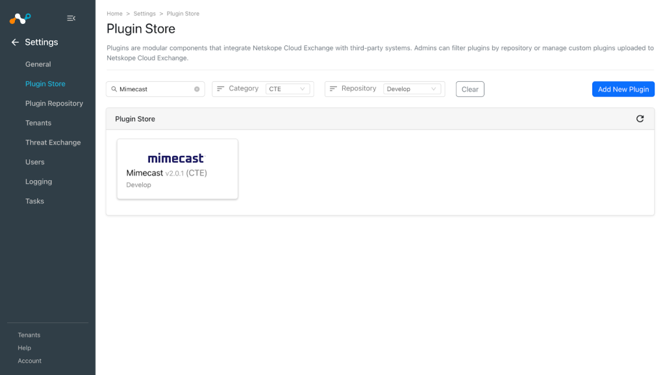Click the mimecast logo image

pos(177,158)
